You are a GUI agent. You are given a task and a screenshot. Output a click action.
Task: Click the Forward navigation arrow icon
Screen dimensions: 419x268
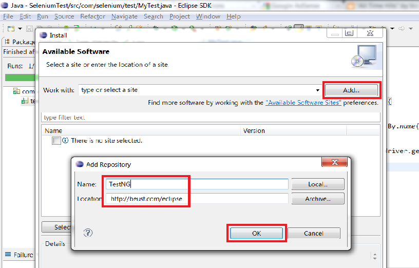click(x=402, y=28)
